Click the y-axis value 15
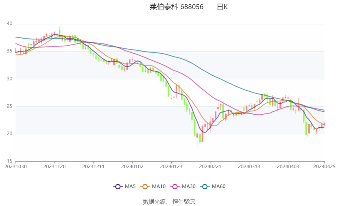 click(9, 161)
